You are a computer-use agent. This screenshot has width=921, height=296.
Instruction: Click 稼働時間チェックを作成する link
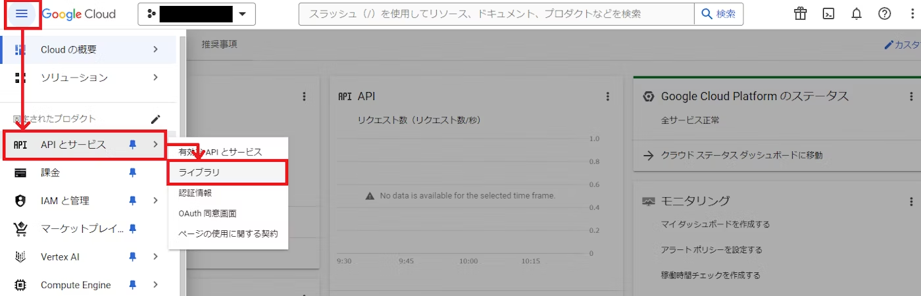click(710, 275)
